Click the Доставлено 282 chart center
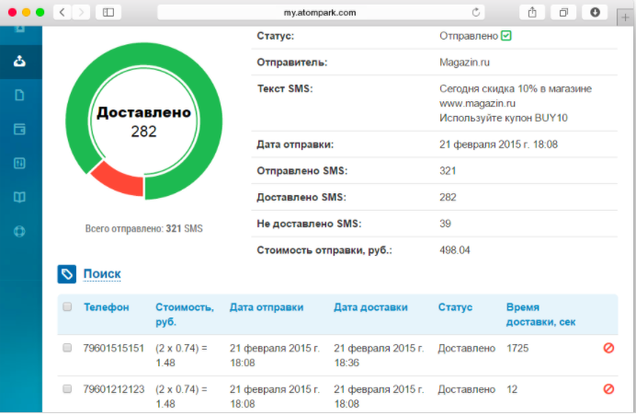The image size is (636, 415). click(143, 121)
